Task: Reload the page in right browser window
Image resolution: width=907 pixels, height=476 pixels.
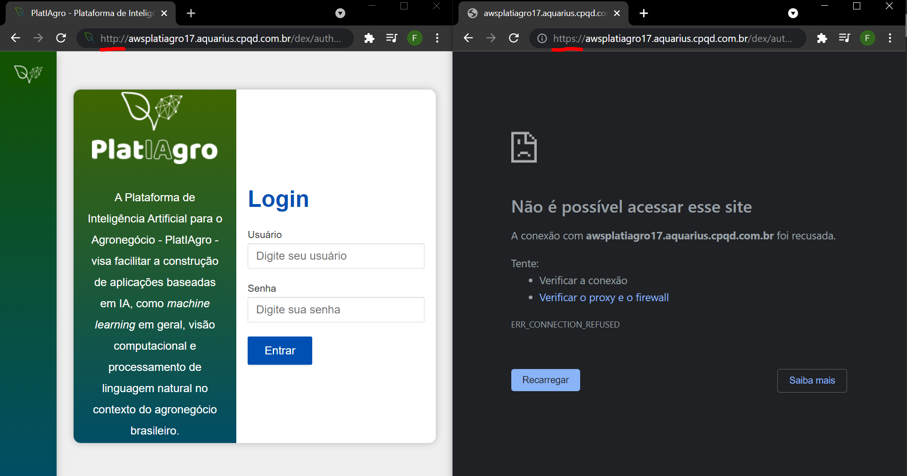Action: coord(514,38)
